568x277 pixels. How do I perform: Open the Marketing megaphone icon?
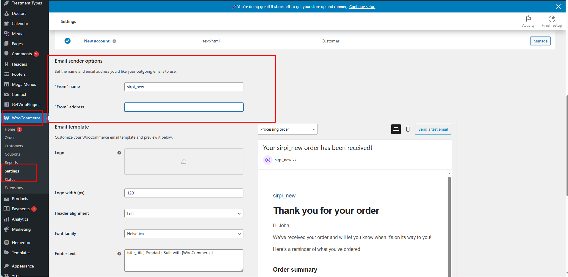point(7,229)
